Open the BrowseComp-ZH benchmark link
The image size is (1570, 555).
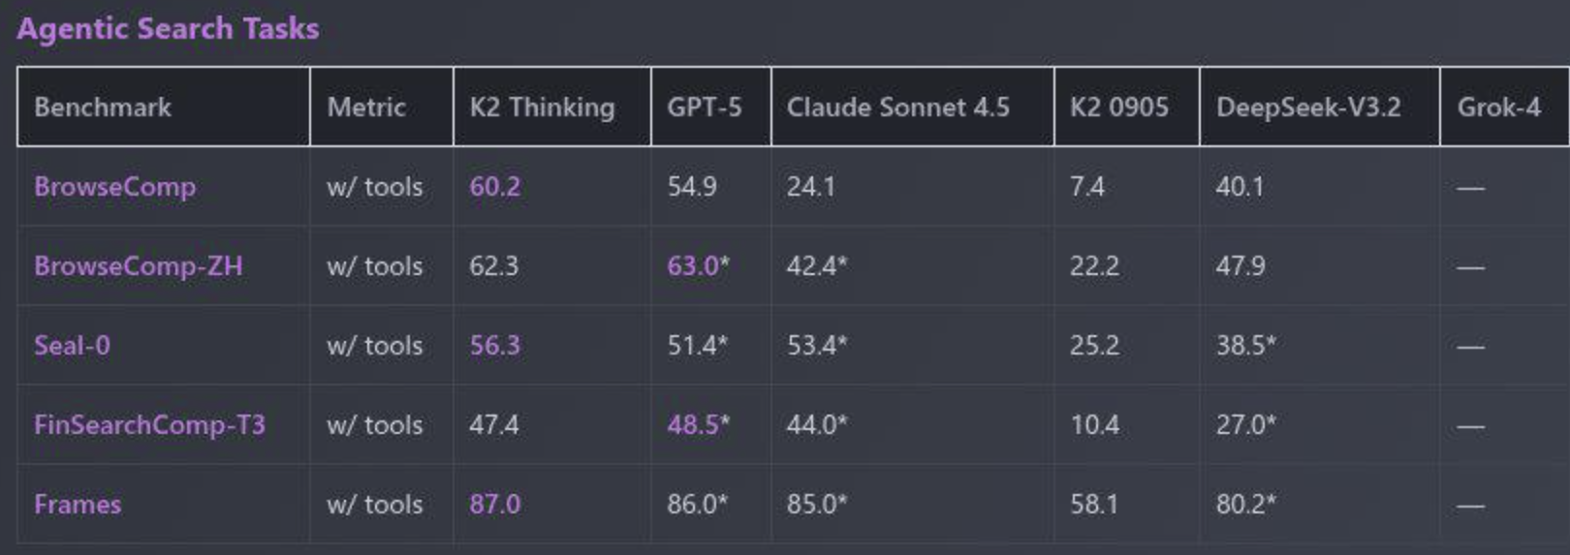(x=138, y=265)
